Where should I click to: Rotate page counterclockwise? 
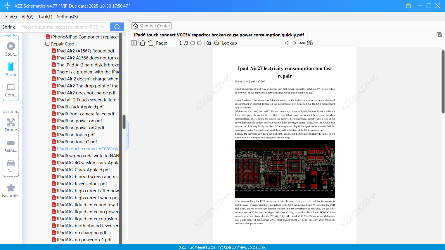pos(143,43)
